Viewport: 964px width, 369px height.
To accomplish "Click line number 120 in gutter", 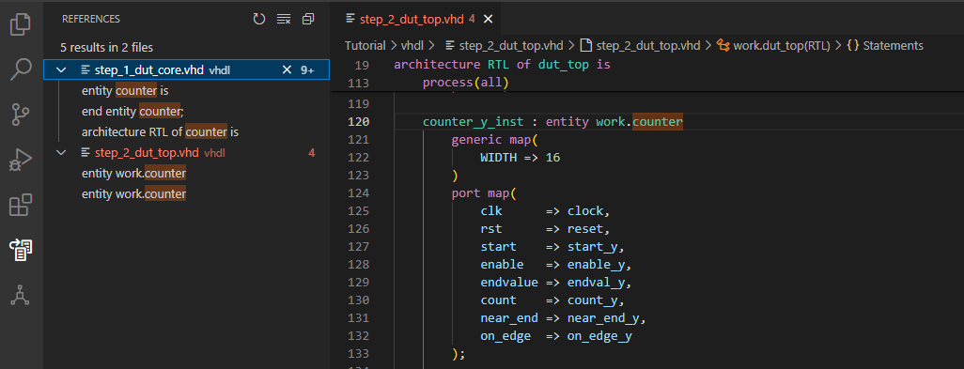I will coord(358,121).
